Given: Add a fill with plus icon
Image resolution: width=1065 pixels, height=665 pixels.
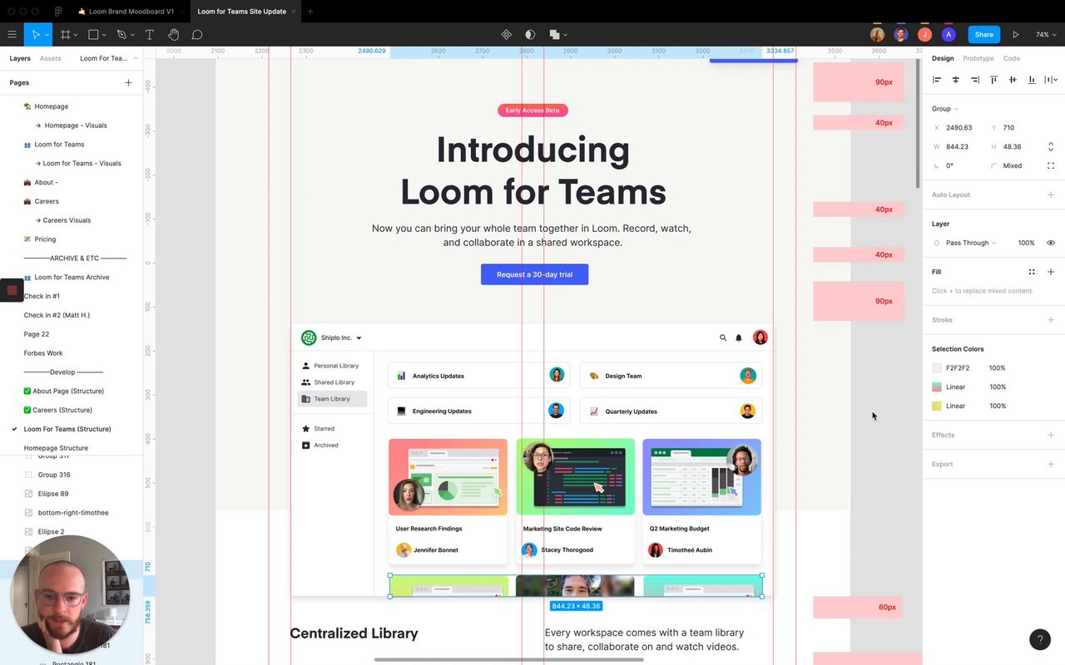Looking at the screenshot, I should tap(1051, 272).
